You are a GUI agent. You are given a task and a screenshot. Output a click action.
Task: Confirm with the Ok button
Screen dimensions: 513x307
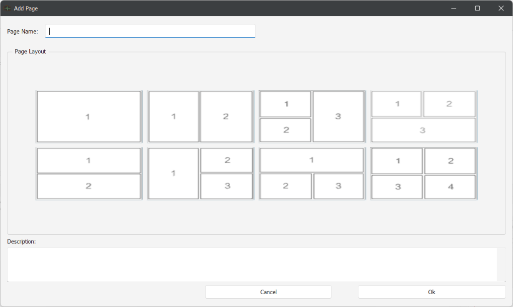click(x=431, y=292)
